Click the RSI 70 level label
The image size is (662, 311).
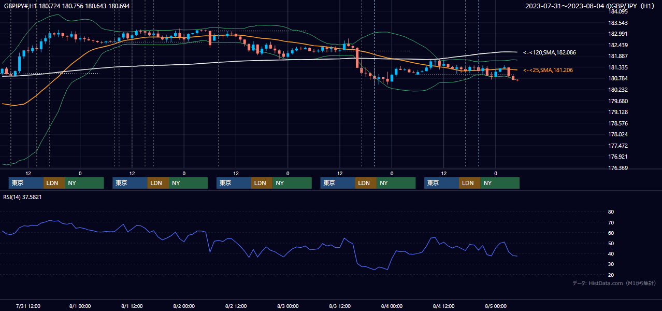[x=611, y=222]
